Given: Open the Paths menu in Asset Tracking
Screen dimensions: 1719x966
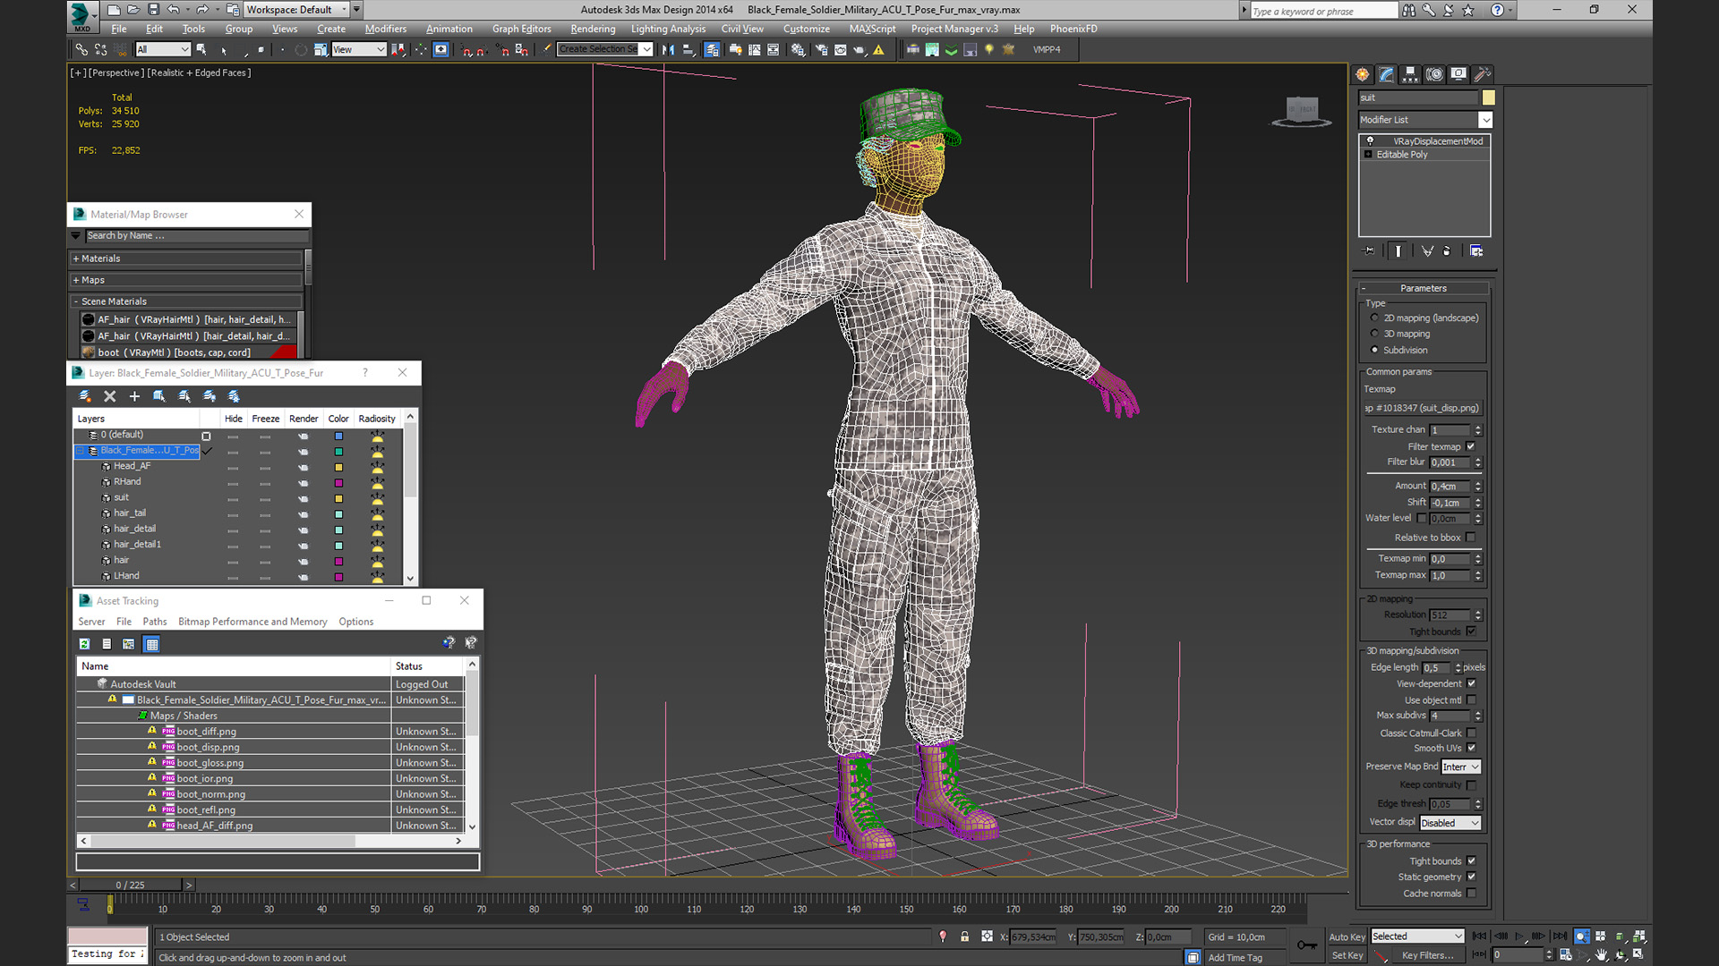Looking at the screenshot, I should tap(155, 622).
